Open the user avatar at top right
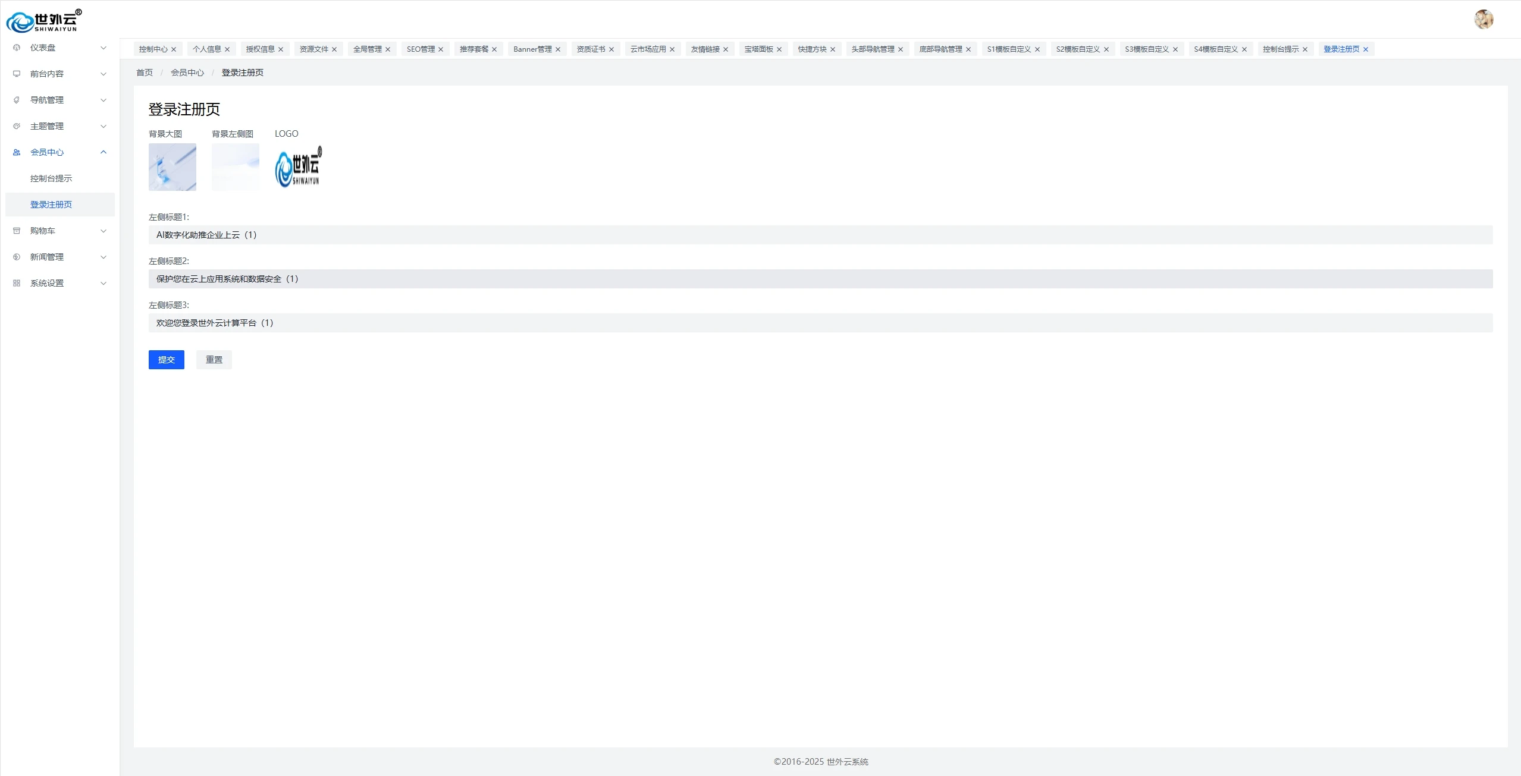This screenshot has width=1521, height=776. pos(1484,19)
